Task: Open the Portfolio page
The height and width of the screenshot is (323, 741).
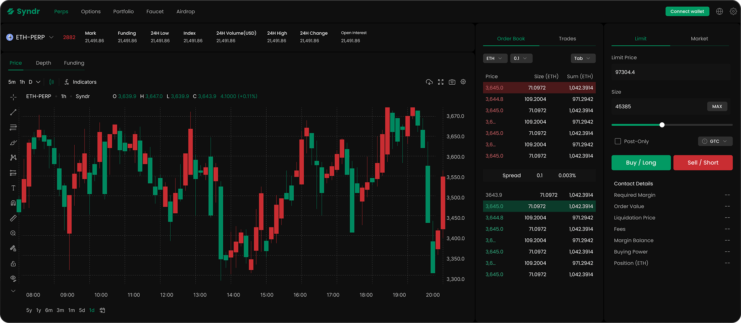Action: (124, 12)
